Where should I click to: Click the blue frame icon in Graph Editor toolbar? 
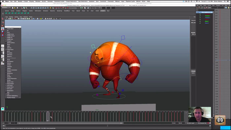click(226, 8)
